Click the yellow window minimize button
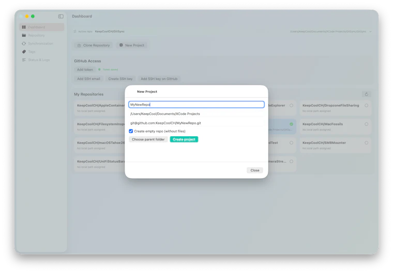 (27, 17)
